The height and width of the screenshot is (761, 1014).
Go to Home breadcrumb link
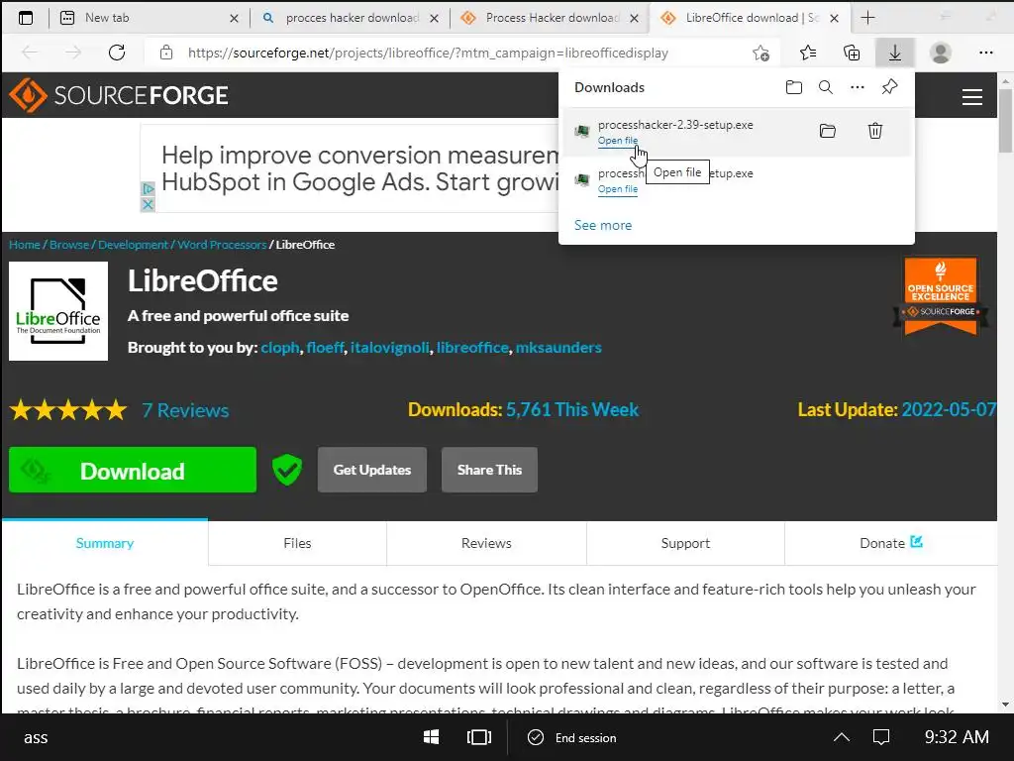point(25,245)
